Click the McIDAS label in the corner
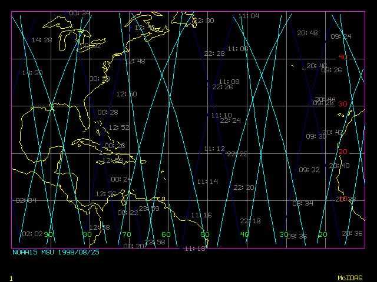This screenshot has height=282, width=377. point(350,278)
